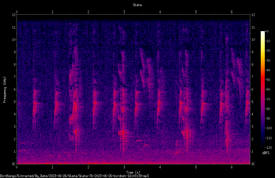Click the dBFS color gradient bar

click(262, 89)
